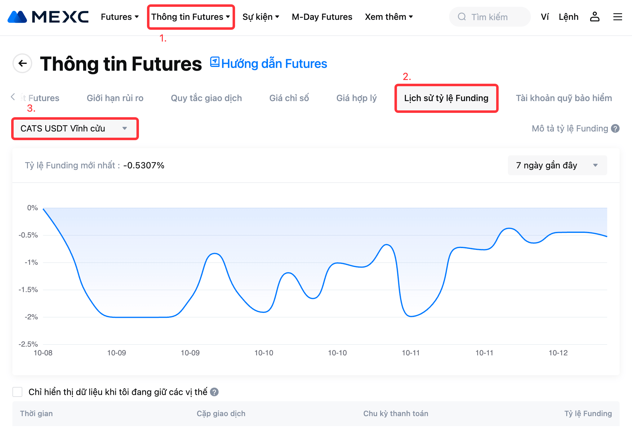This screenshot has height=431, width=632.
Task: Click the Tìm kiếm search field
Action: 493,17
